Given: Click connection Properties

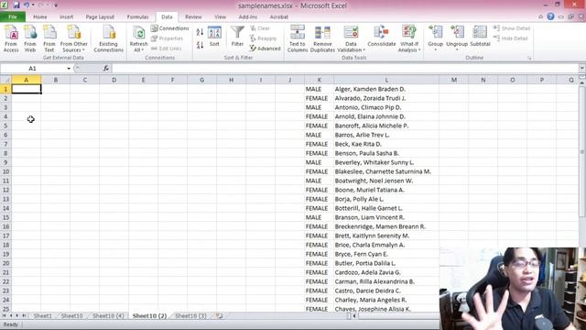Looking at the screenshot, I should coord(167,38).
